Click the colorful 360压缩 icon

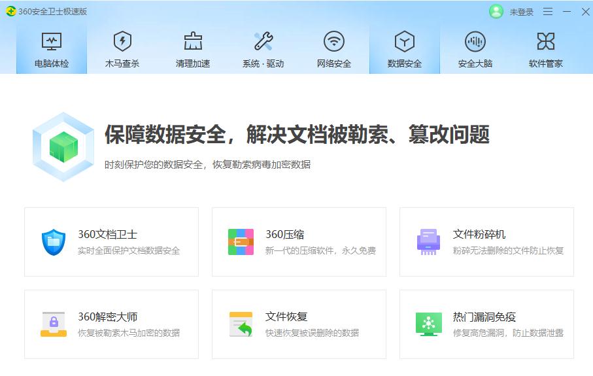[x=241, y=242]
